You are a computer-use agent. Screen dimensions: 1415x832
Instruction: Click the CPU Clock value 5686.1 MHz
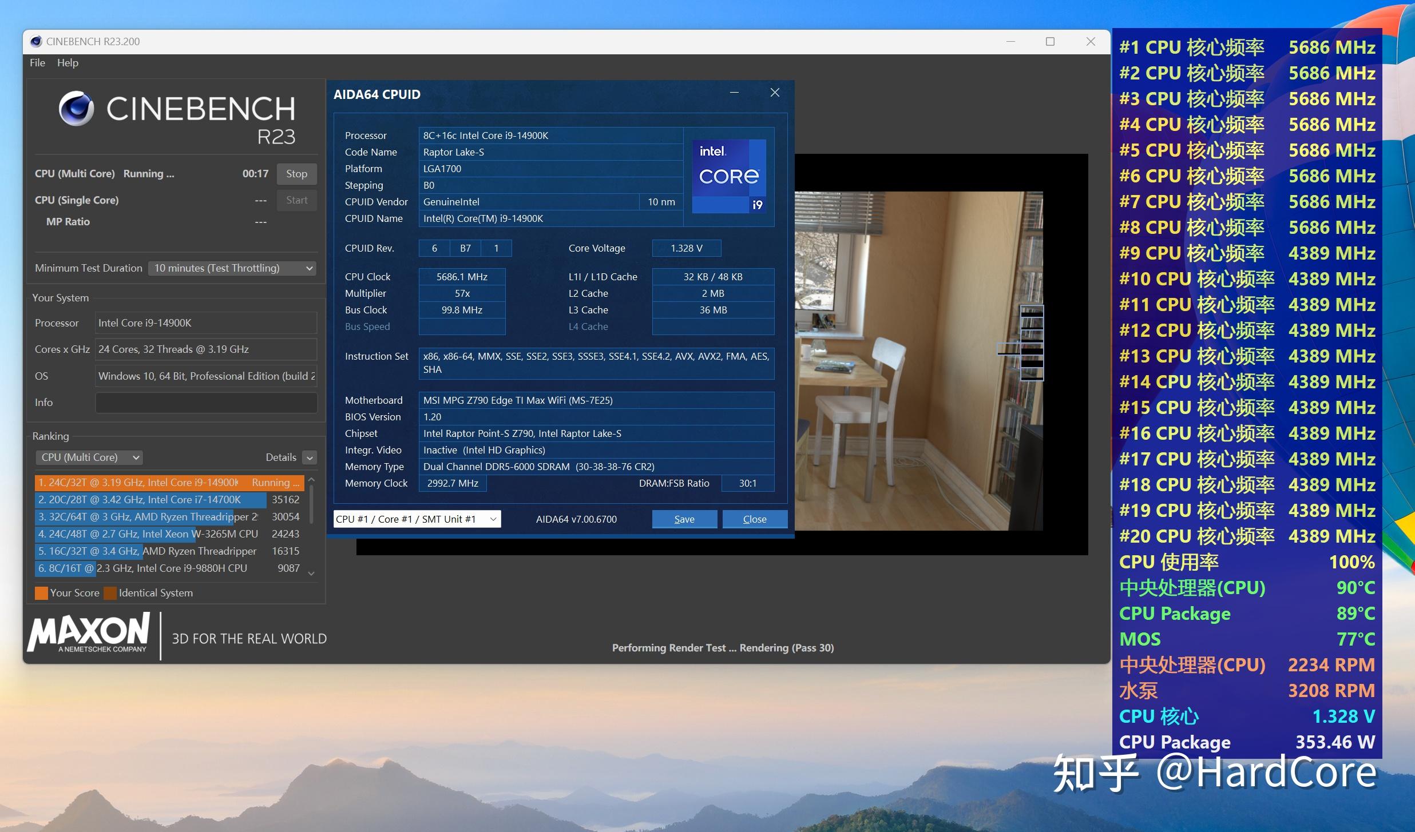(x=462, y=277)
